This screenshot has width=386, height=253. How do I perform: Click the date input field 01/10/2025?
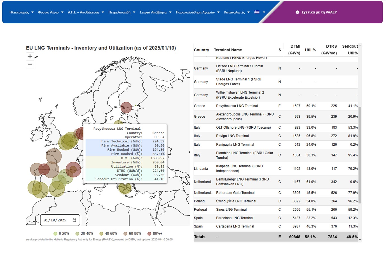[x=60, y=220]
